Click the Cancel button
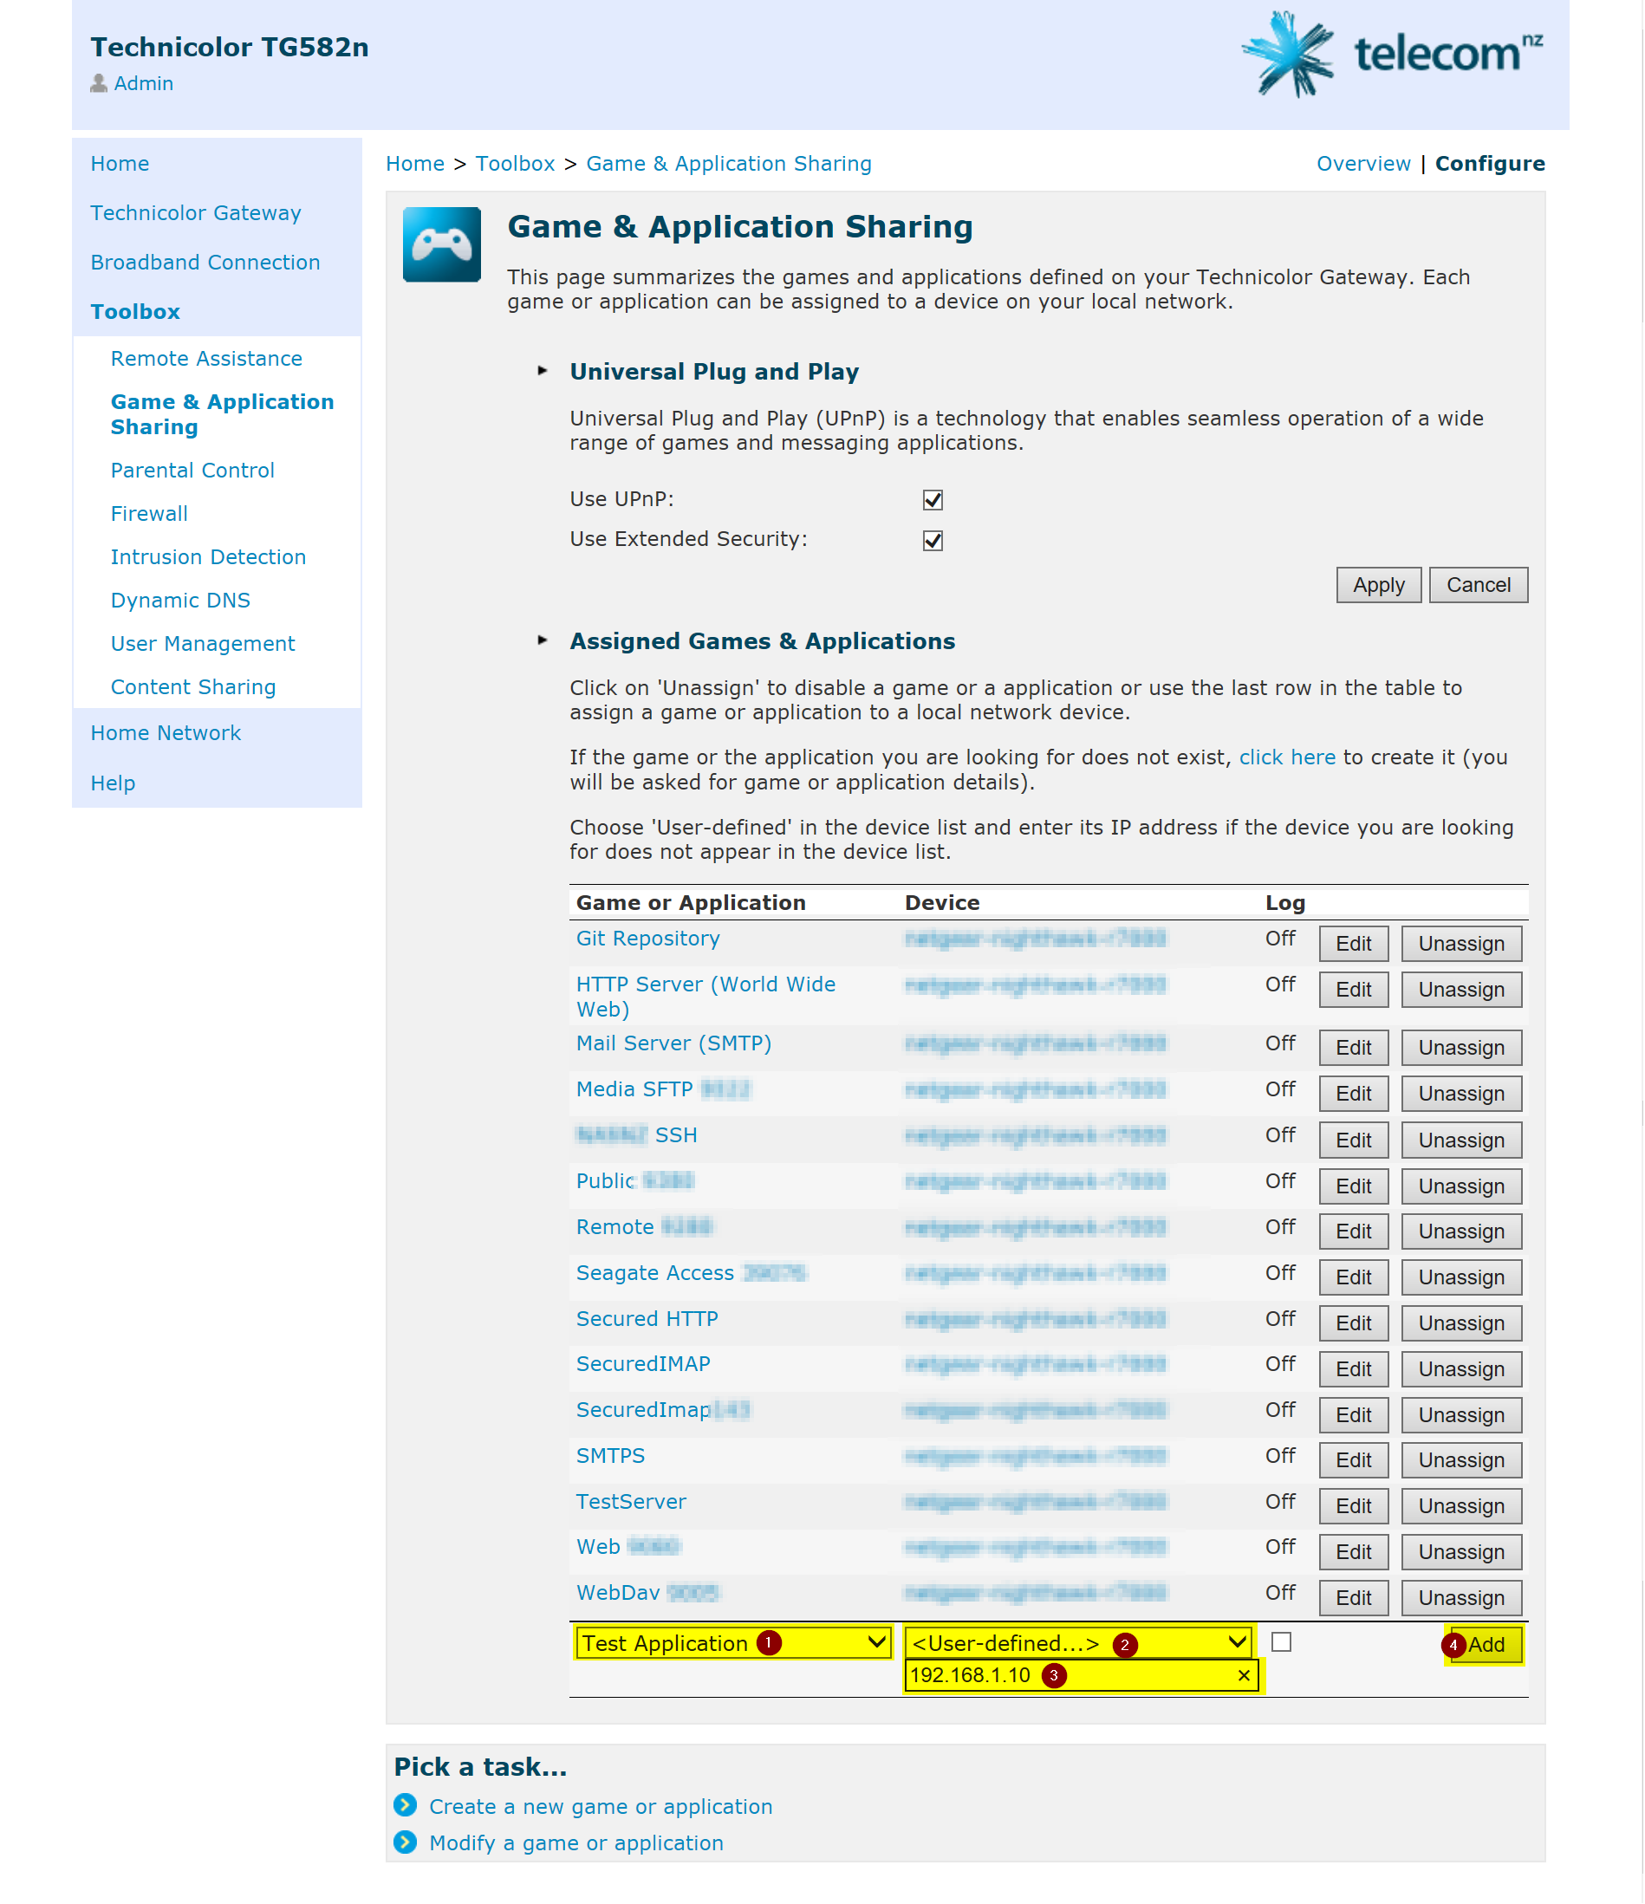The image size is (1645, 1904). (1478, 585)
